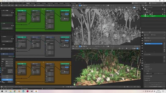The height and width of the screenshot is (93, 166).
Task: Collapse the scale node panel in sidebar
Action: coord(2,24)
